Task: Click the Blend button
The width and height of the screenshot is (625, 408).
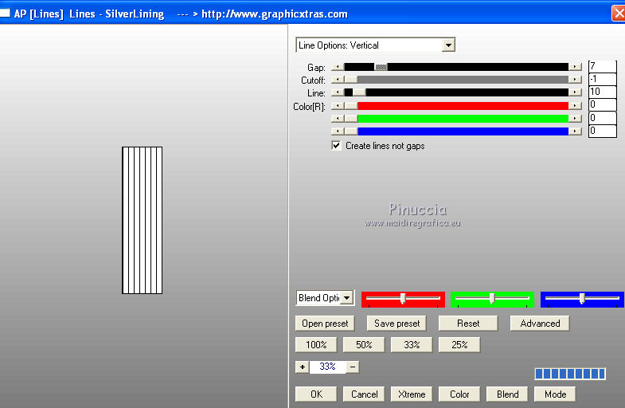Action: pyautogui.click(x=507, y=394)
